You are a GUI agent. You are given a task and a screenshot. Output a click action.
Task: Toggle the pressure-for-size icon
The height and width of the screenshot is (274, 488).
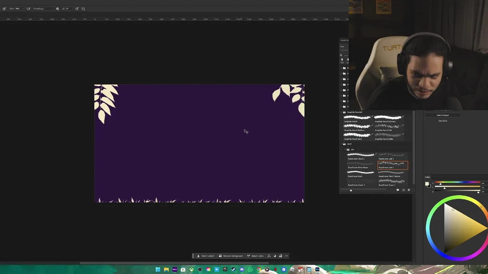pos(77,9)
